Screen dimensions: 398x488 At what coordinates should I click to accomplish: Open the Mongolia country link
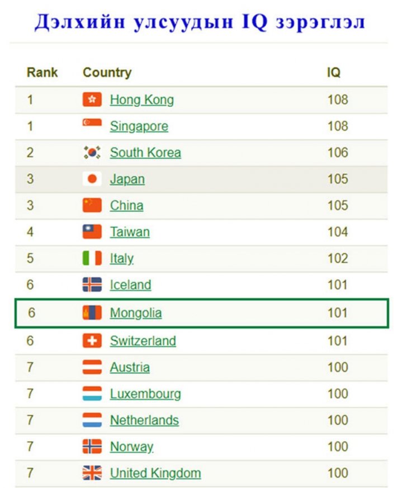[136, 312]
